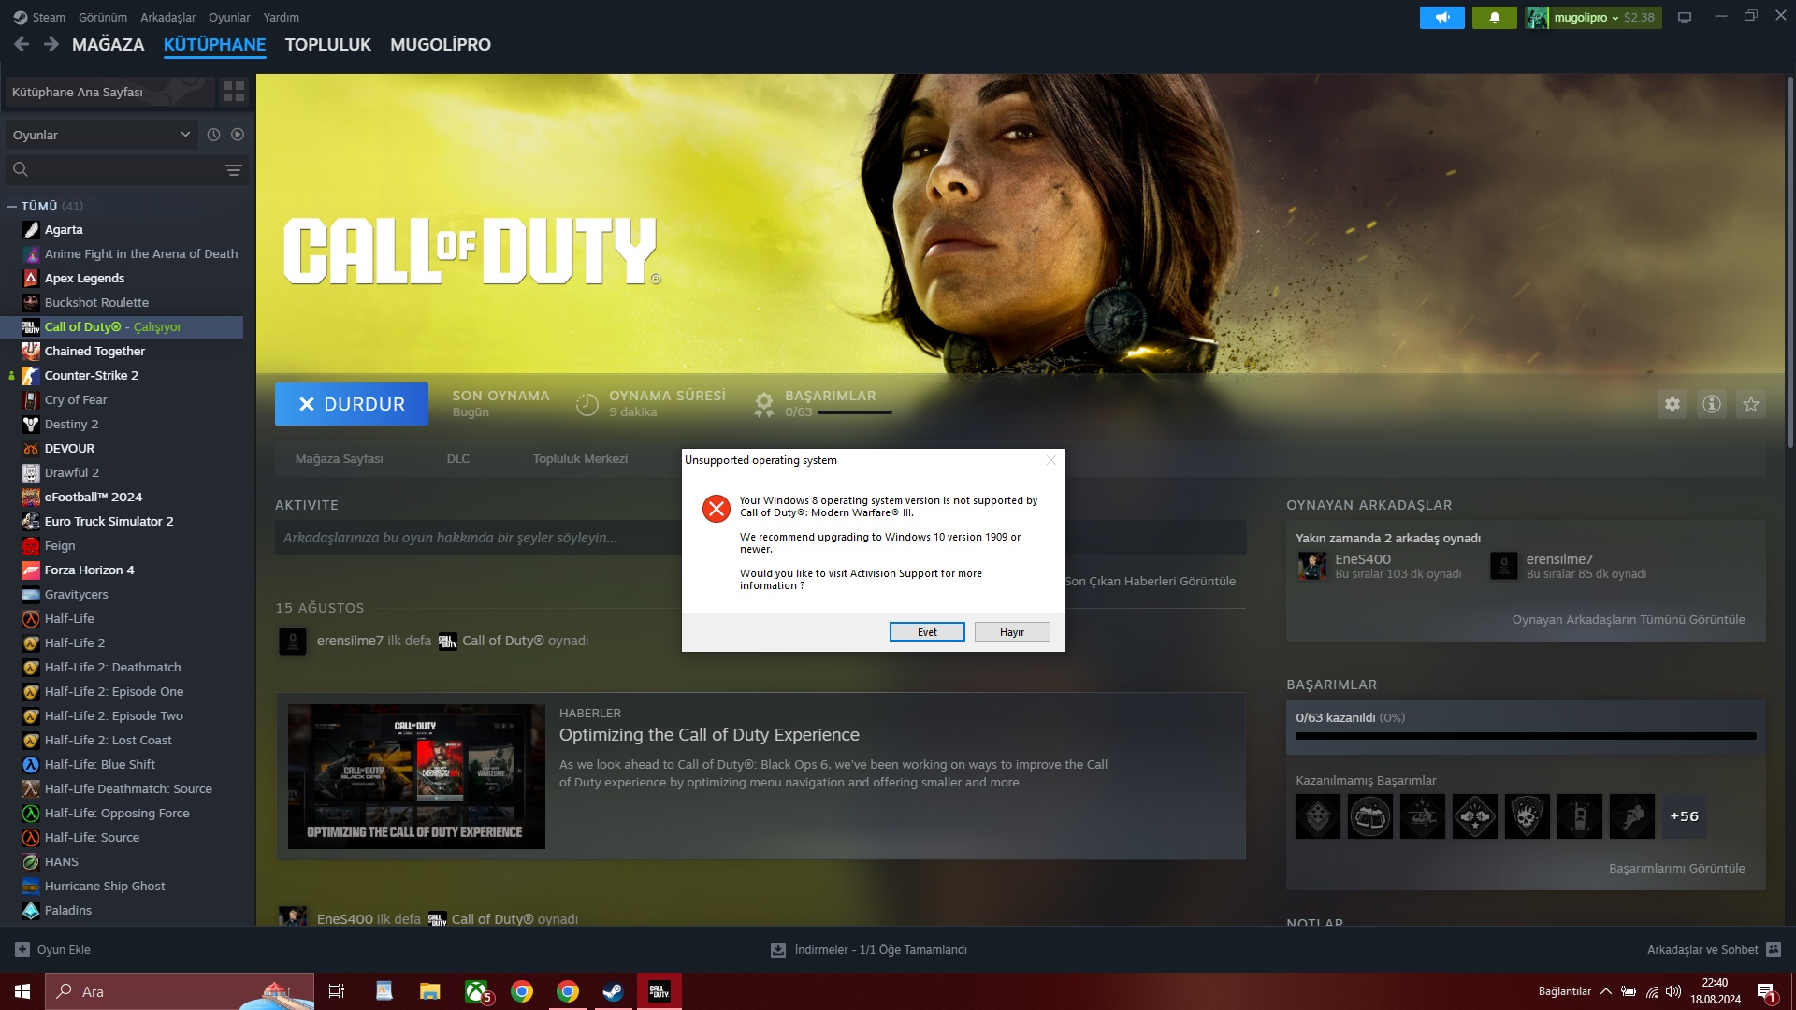Click the library search field
The image size is (1796, 1010).
point(127,169)
